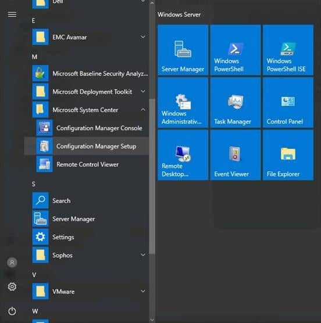Click the app list scroll down arrow

[x=152, y=320]
